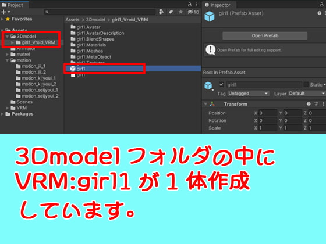This screenshot has height=244, width=326.
Task: Click 3Dmodel in the breadcrumb path
Action: [95, 20]
